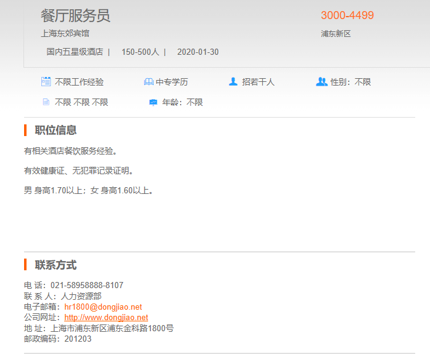Viewport: 430px width, 354px height.
Task: Click the single person headcount icon
Action: click(233, 81)
